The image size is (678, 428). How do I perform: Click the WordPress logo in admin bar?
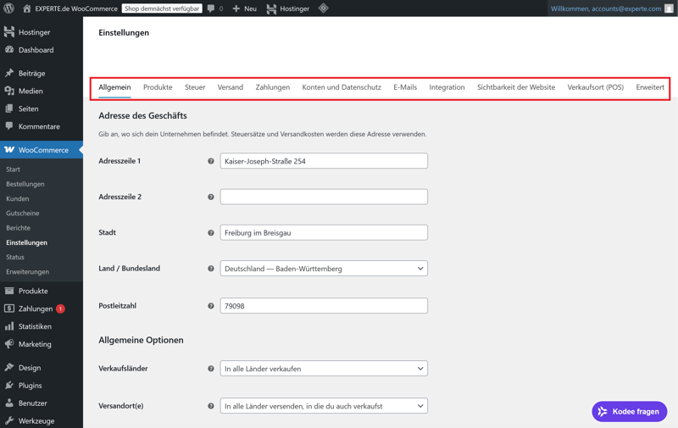click(9, 8)
